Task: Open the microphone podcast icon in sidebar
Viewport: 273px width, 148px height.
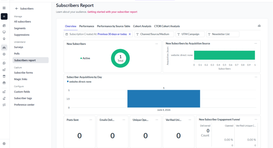Action: click(x=4, y=39)
